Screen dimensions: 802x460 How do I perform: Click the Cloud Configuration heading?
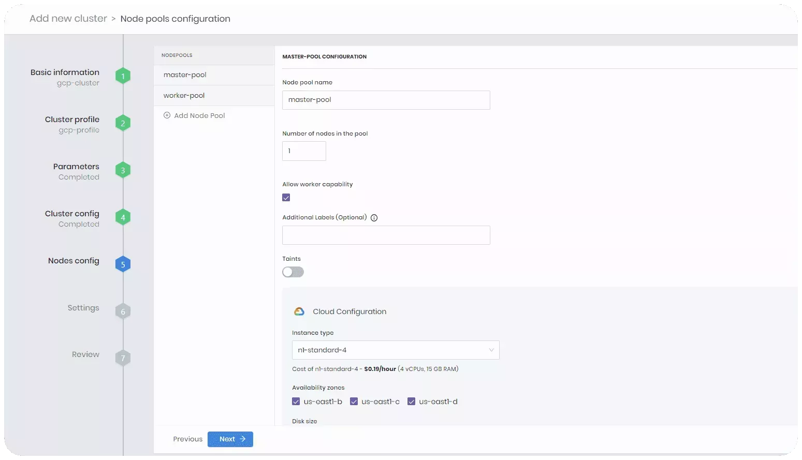click(x=349, y=311)
